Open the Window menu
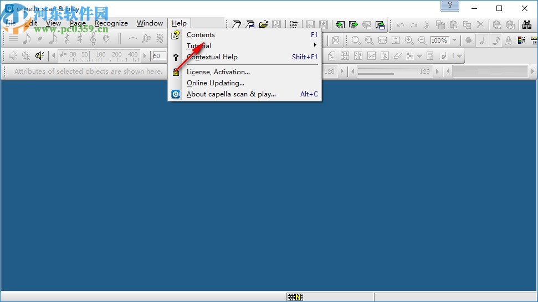The image size is (538, 302). pos(150,23)
